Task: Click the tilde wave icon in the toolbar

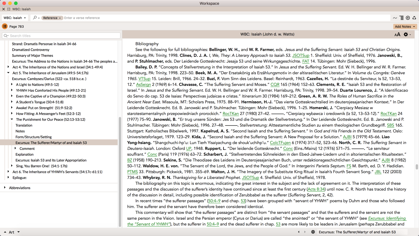Action: (395, 18)
